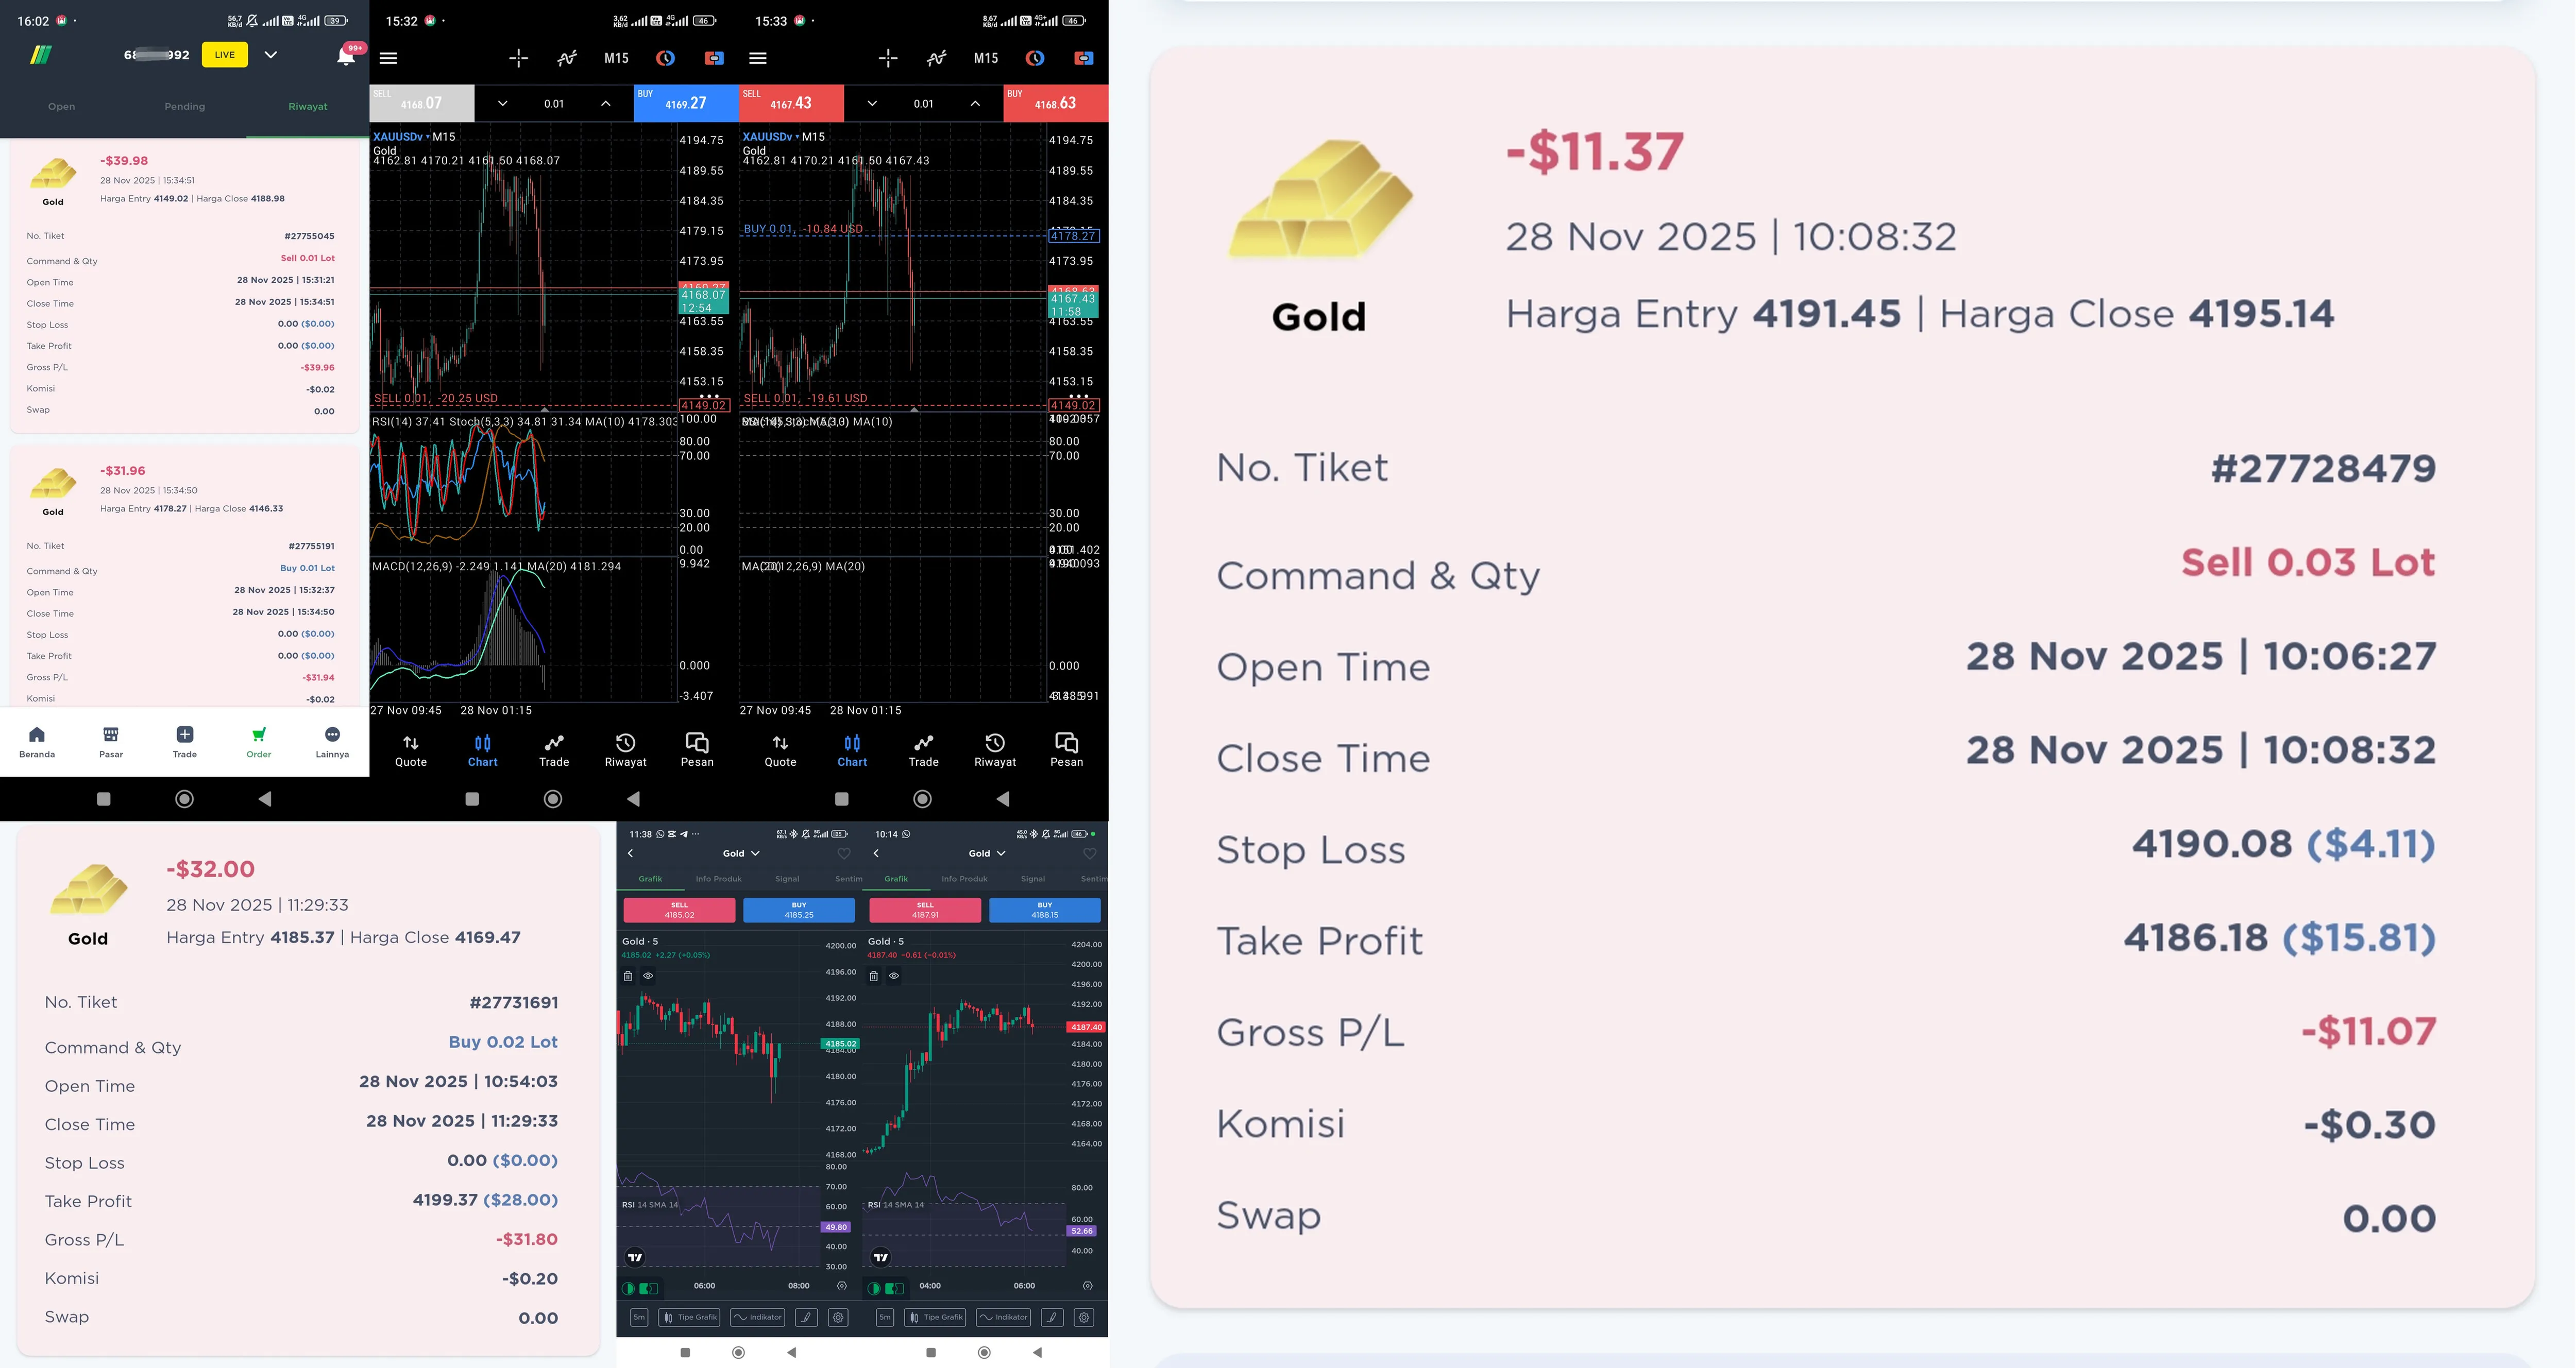Image resolution: width=2576 pixels, height=1368 pixels.
Task: Open notifications bell with 99+ badge
Action: coord(346,56)
